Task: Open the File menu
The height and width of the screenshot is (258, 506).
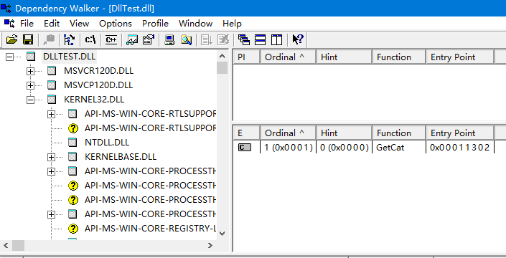Action: (27, 24)
